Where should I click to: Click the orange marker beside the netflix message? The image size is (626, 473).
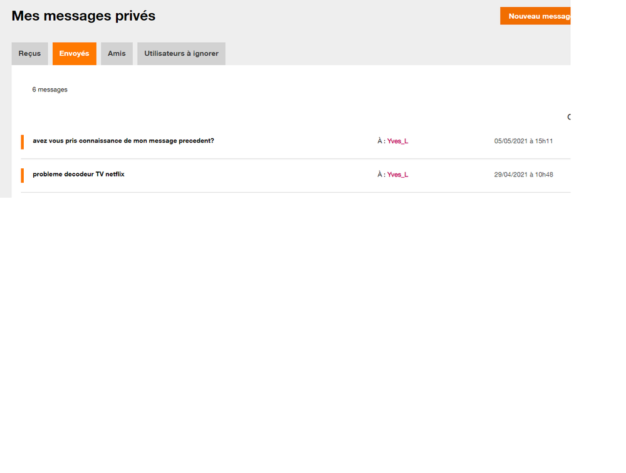[22, 175]
